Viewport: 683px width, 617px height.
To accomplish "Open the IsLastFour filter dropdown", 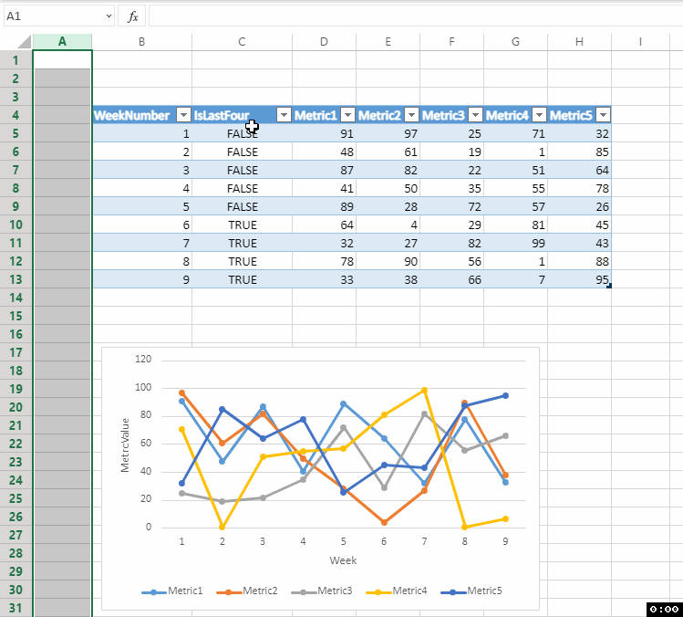I will click(284, 115).
